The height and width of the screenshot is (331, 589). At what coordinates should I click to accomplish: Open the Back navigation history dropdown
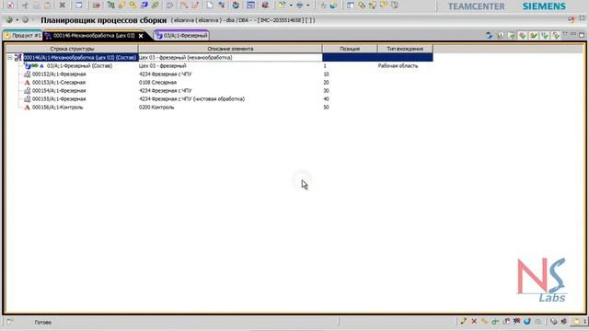17,20
